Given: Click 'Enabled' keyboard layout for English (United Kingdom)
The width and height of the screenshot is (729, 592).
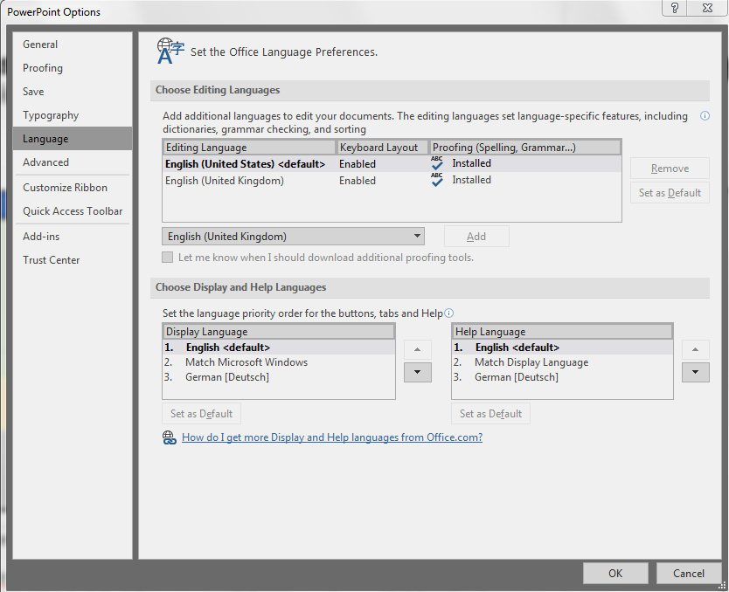Looking at the screenshot, I should [357, 181].
